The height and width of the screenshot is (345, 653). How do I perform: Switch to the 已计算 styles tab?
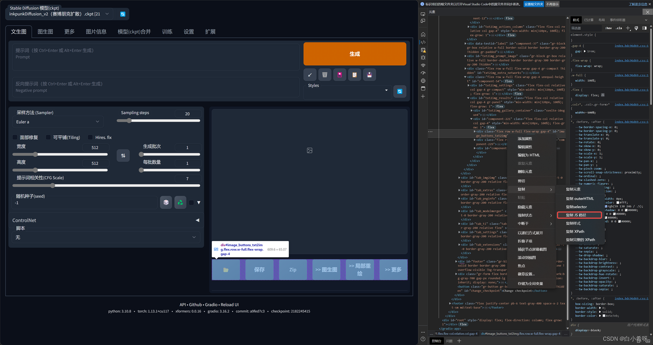click(x=589, y=20)
